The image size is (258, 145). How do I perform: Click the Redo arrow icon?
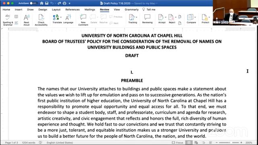click(59, 3)
